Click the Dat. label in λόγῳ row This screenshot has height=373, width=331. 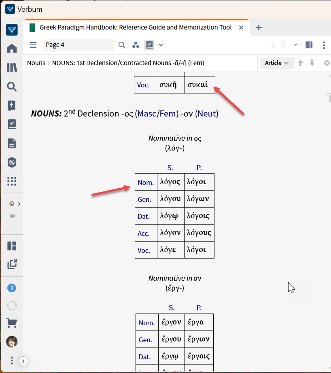(144, 216)
